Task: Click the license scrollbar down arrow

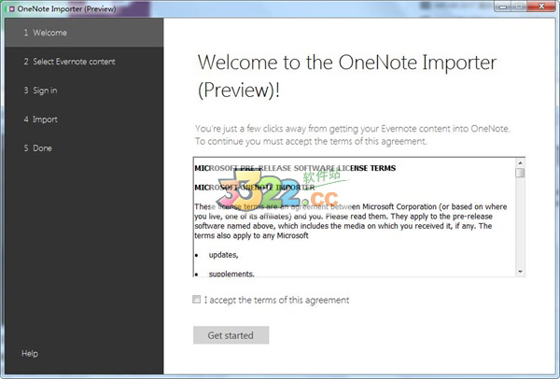Action: click(520, 272)
